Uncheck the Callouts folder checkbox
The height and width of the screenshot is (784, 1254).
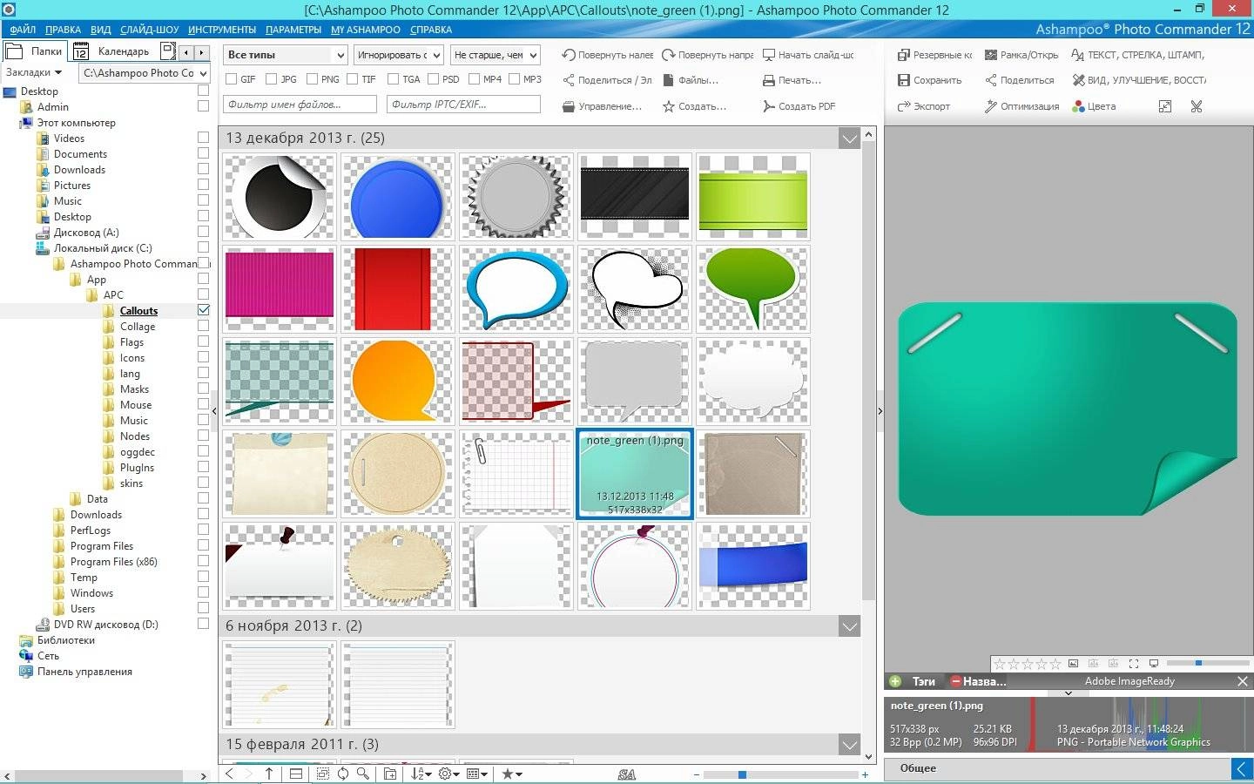204,310
